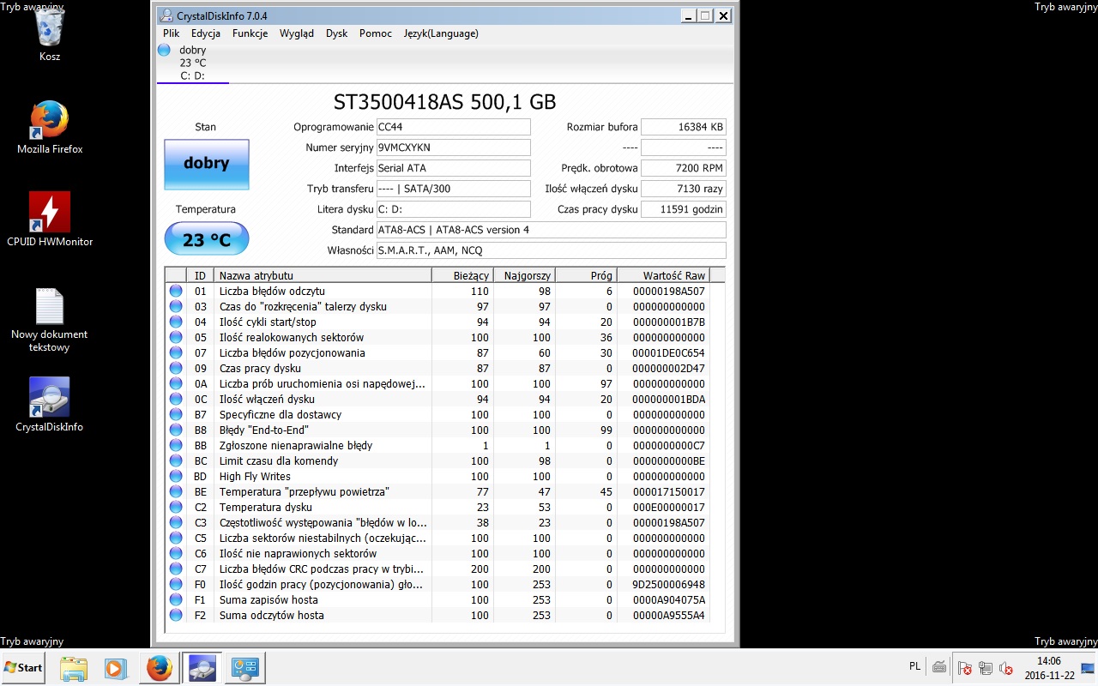
Task: Open the clock showing 14:06
Action: (1049, 668)
